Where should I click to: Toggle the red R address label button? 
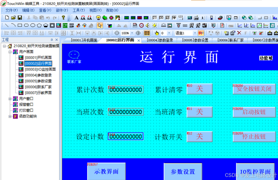(201, 33)
